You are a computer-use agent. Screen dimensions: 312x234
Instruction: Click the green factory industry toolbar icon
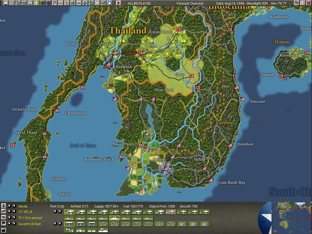coord(73,3)
